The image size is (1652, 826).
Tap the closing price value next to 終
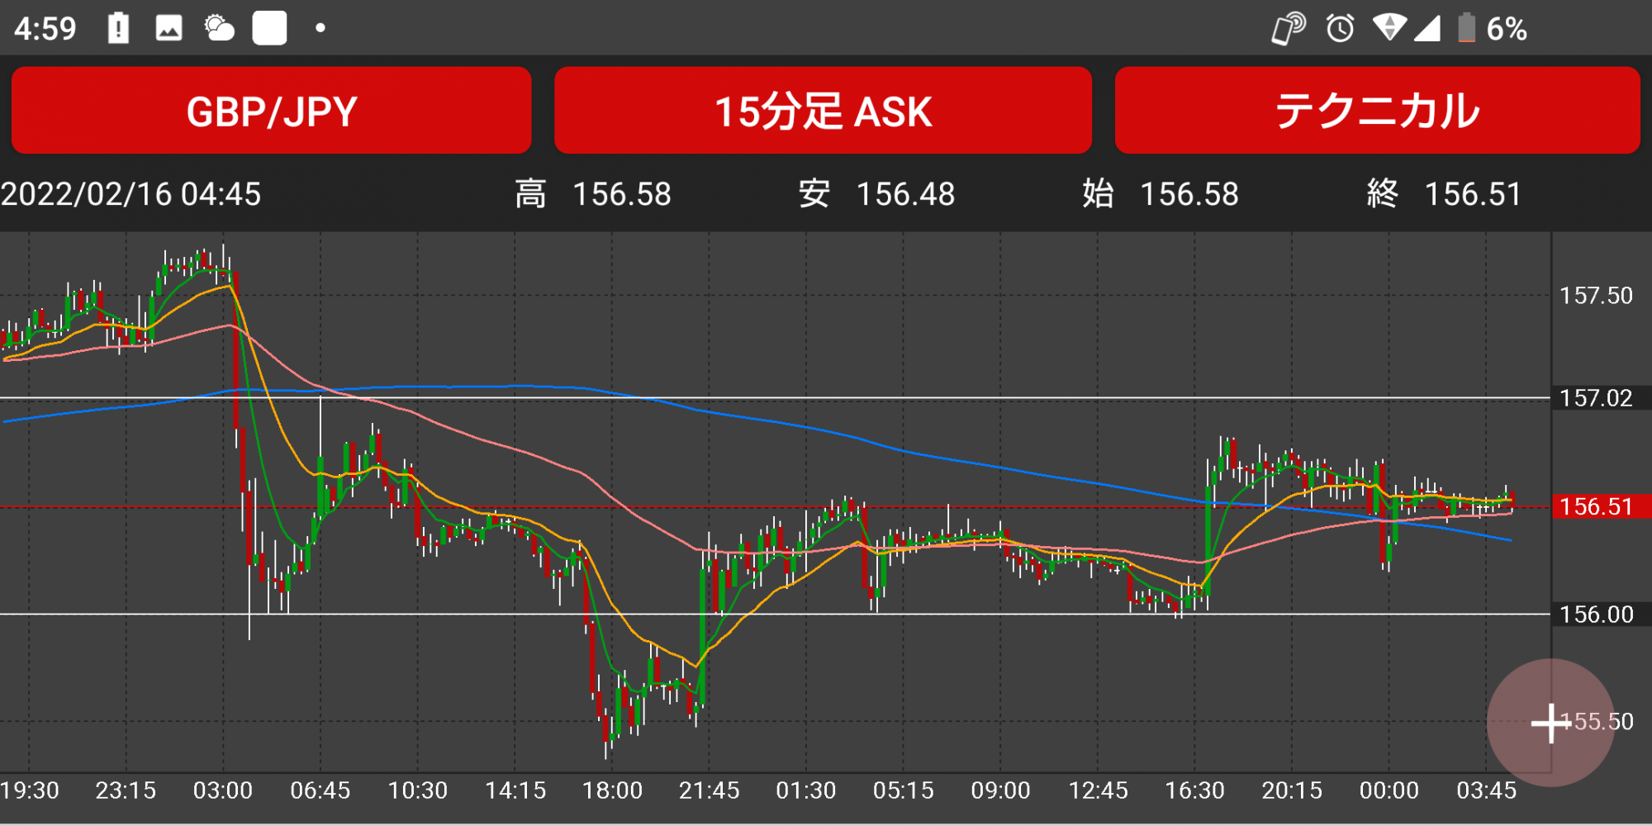pos(1473,195)
